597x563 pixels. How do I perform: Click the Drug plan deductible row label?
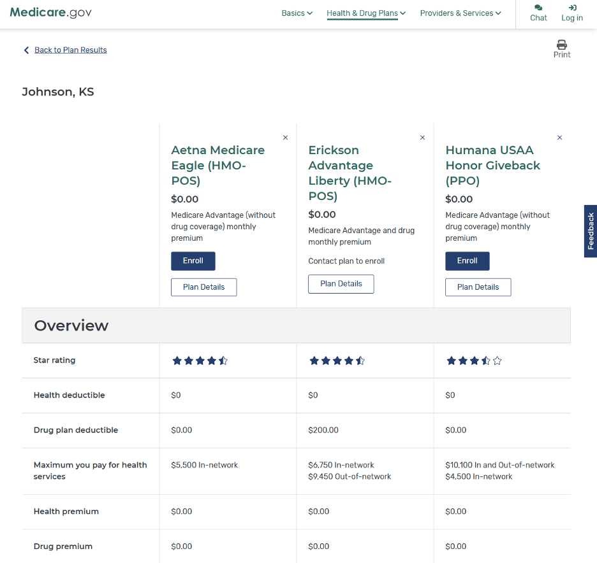(x=76, y=430)
